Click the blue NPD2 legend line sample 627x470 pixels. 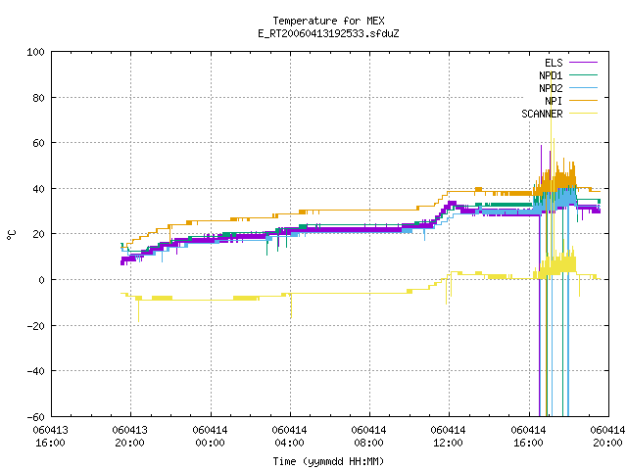(583, 88)
